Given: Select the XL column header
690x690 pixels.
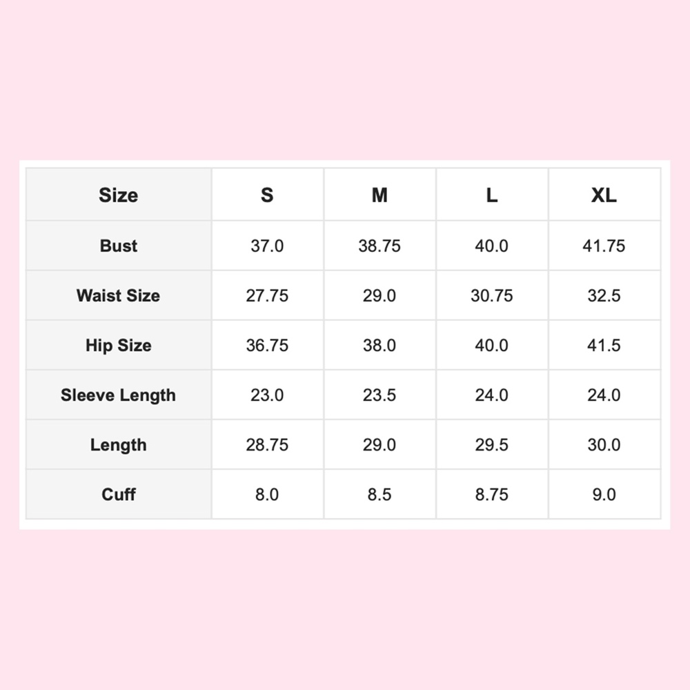Looking at the screenshot, I should [x=604, y=195].
